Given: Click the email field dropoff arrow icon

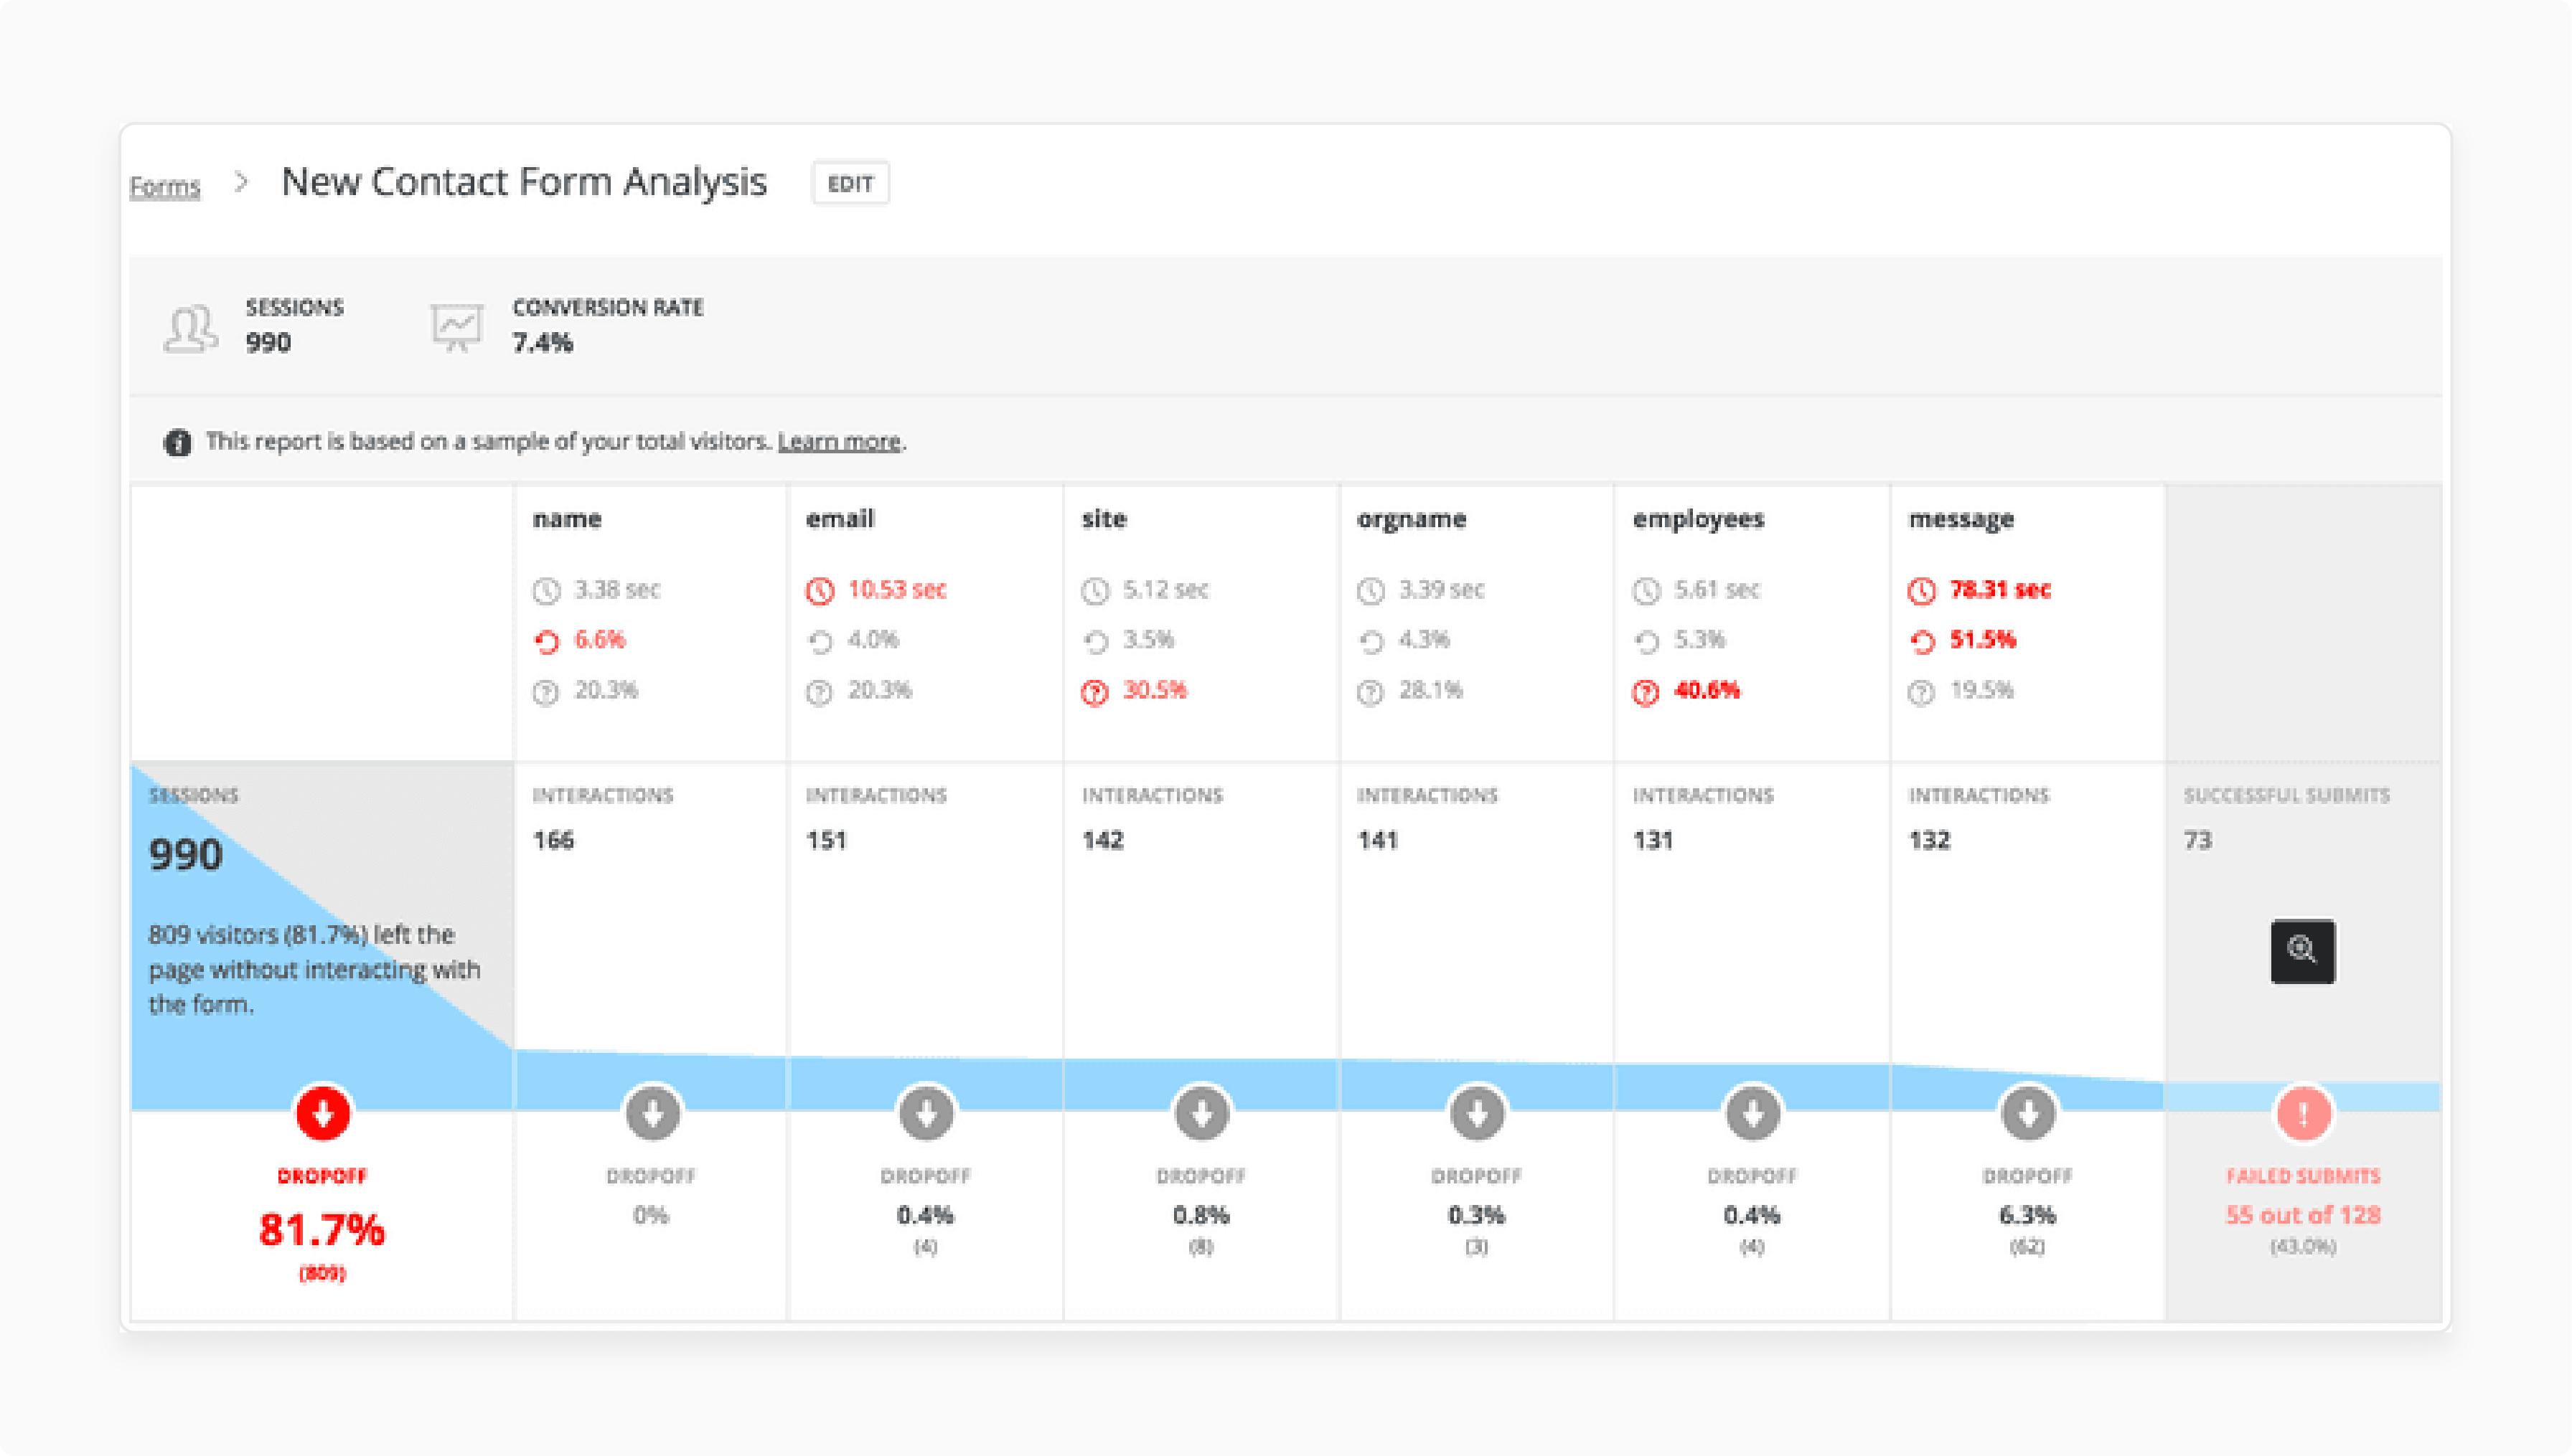Looking at the screenshot, I should tap(926, 1112).
